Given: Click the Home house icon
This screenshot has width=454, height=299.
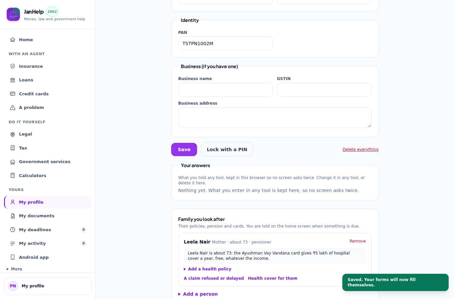Looking at the screenshot, I should tap(13, 40).
